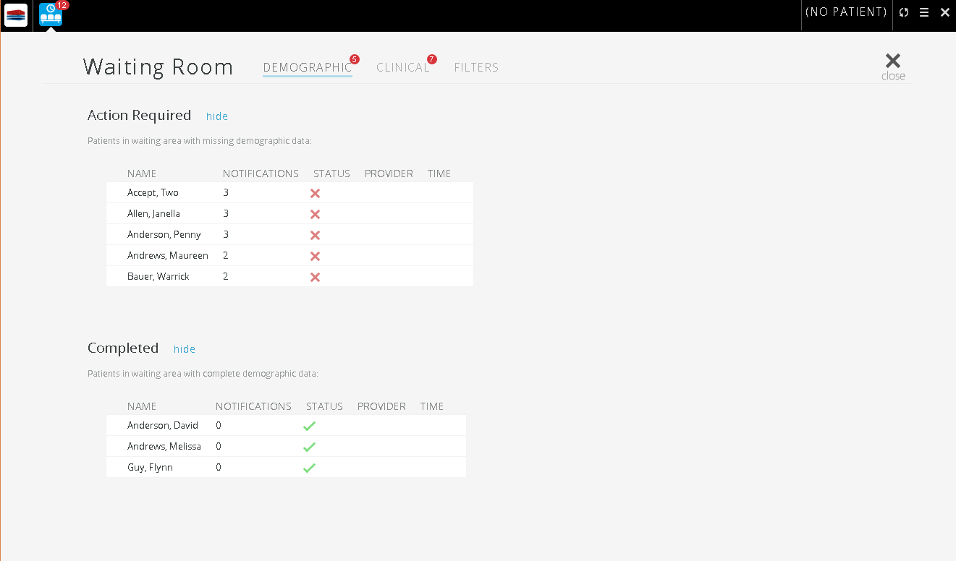This screenshot has height=561, width=956.
Task: Click notification count for Guy, Flynn
Action: [219, 467]
